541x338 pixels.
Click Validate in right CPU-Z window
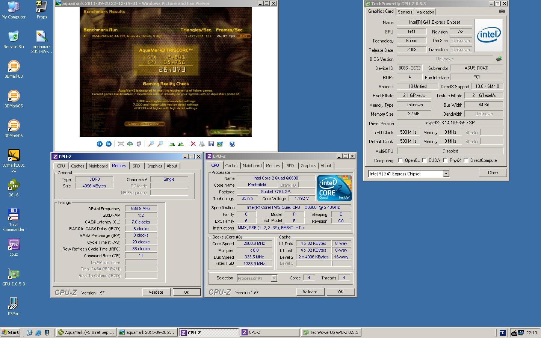pyautogui.click(x=310, y=292)
